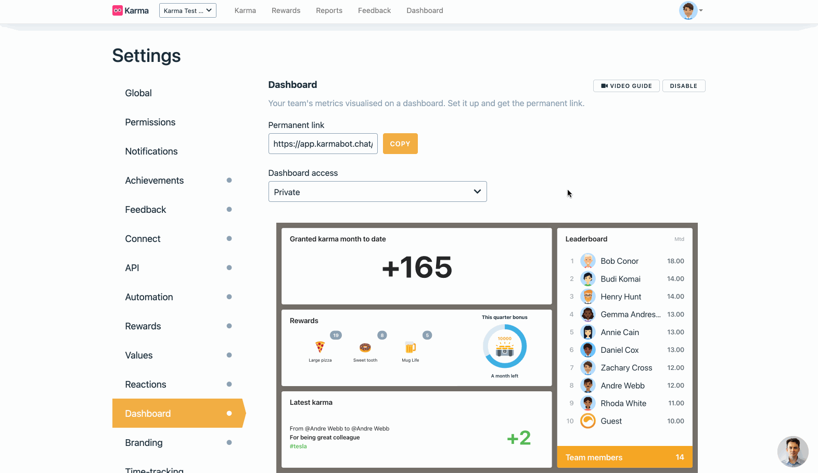Select Branding in settings sidebar

point(144,442)
